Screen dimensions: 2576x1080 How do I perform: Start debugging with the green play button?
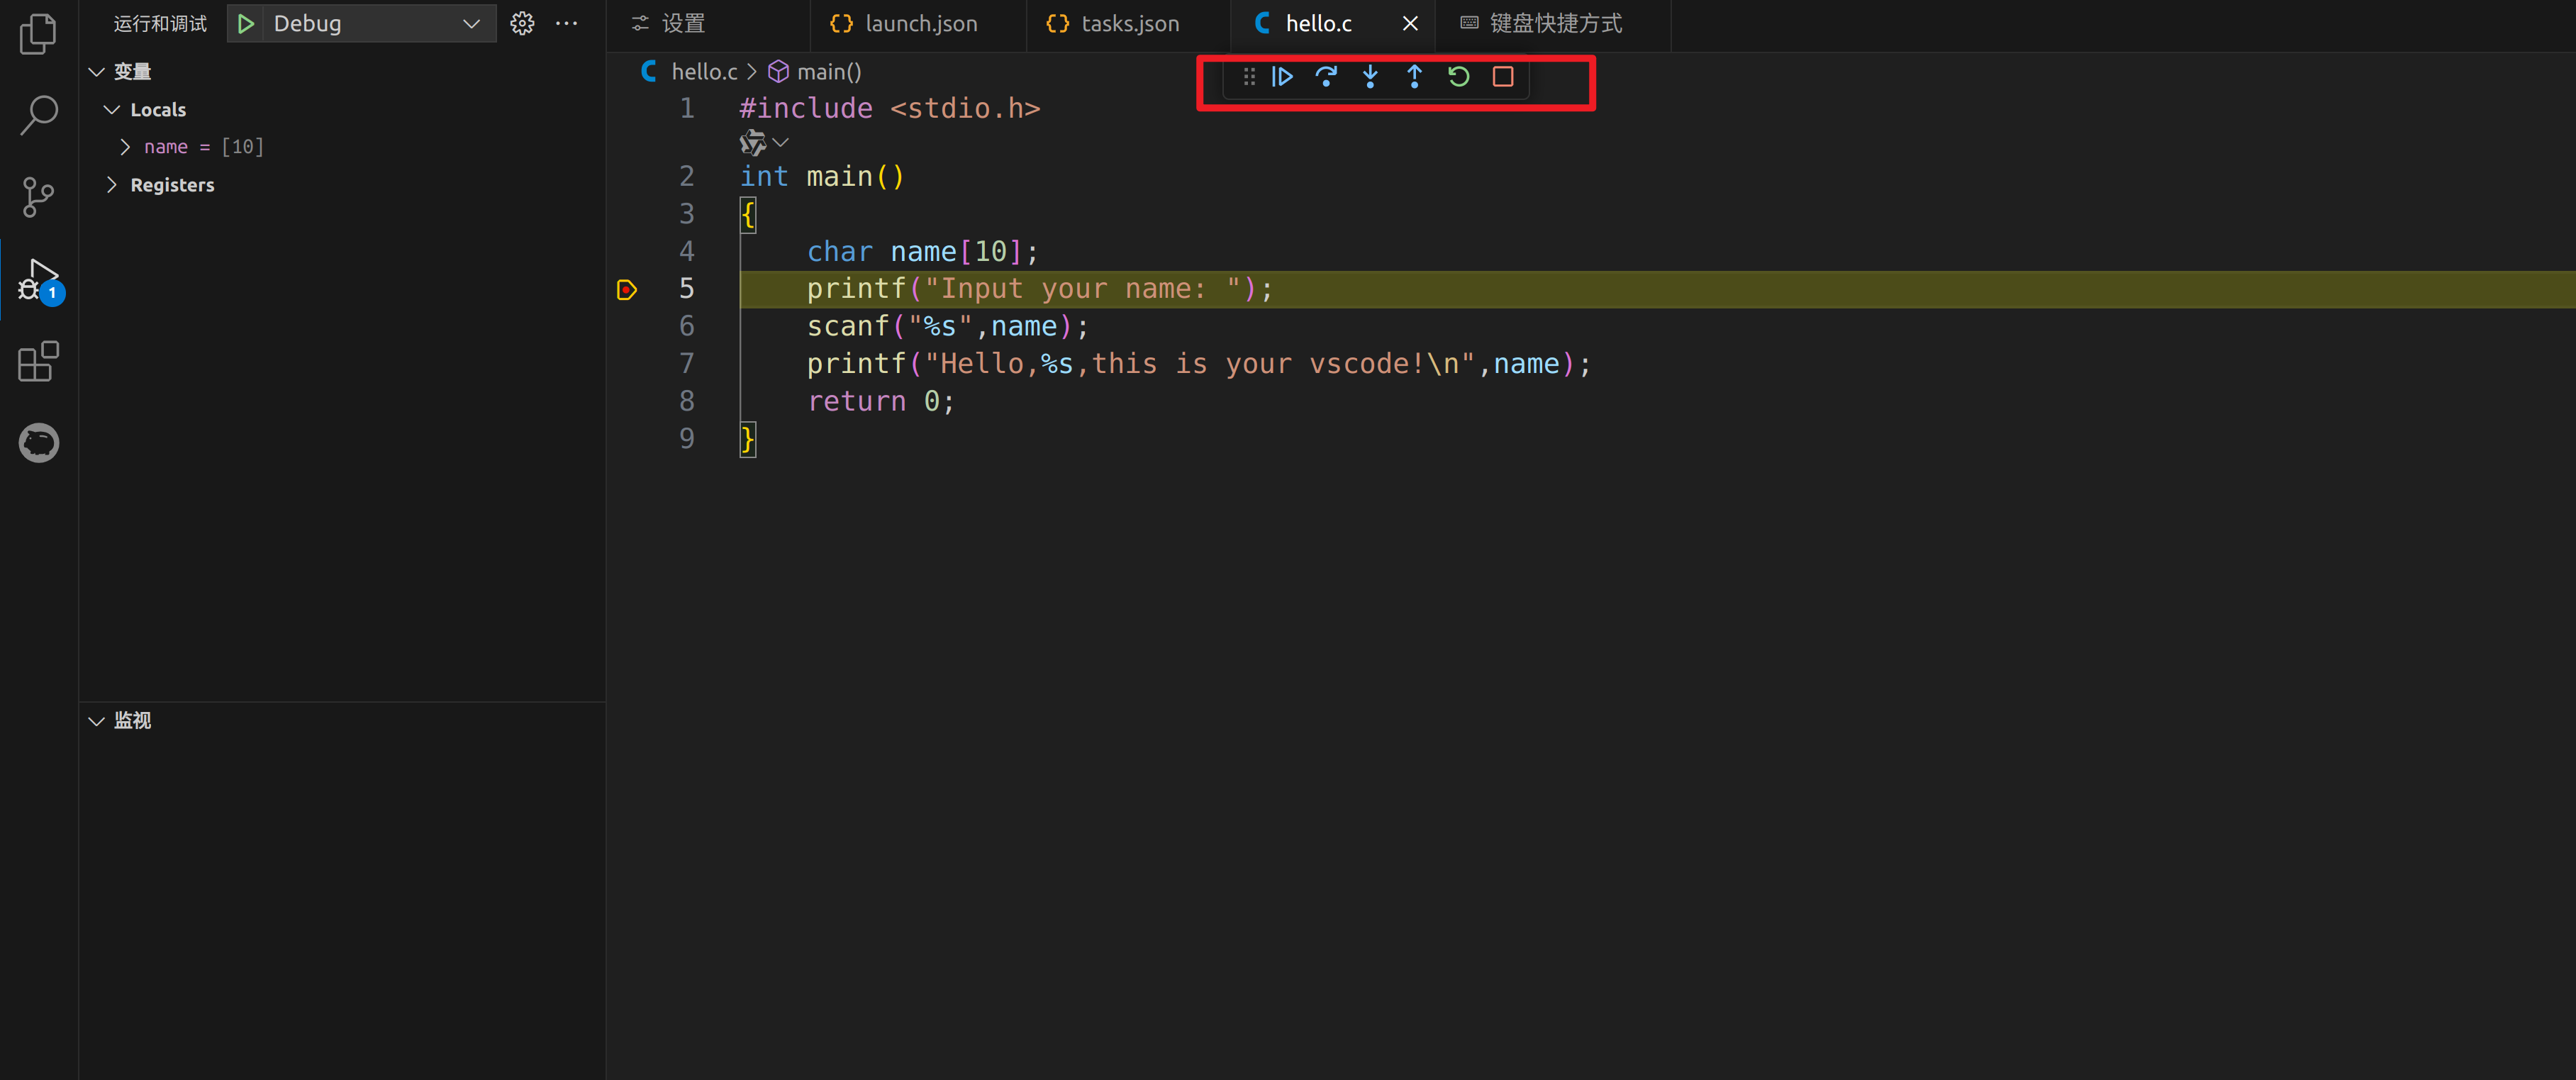[246, 23]
